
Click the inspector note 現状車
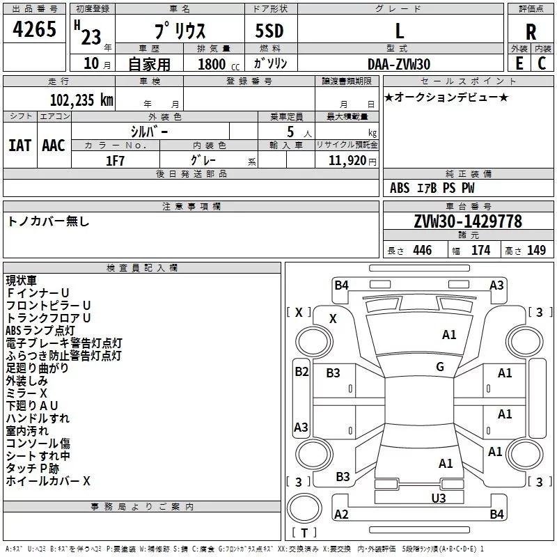click(22, 281)
